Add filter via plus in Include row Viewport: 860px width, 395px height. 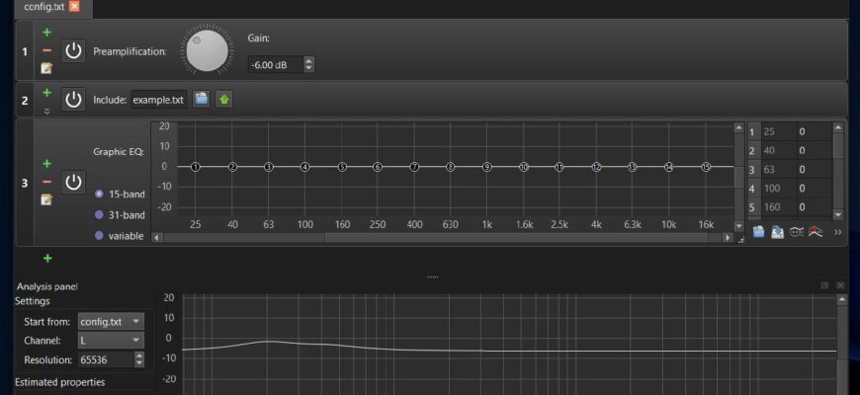coord(47,93)
